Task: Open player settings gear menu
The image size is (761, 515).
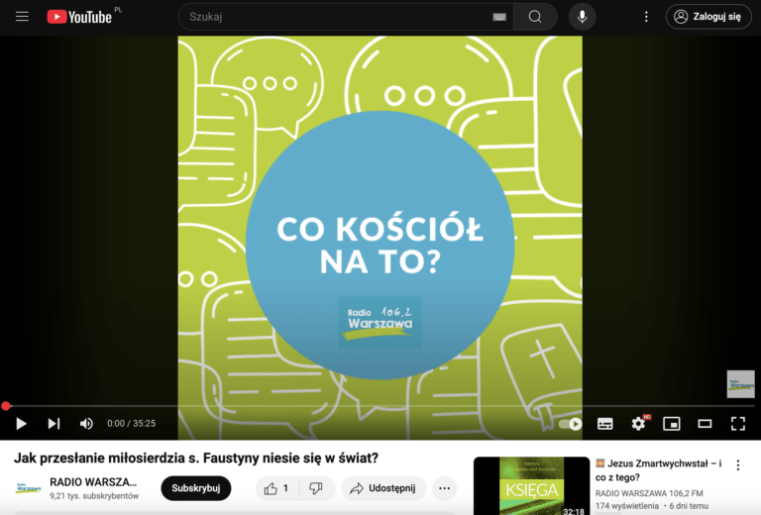Action: pos(638,424)
